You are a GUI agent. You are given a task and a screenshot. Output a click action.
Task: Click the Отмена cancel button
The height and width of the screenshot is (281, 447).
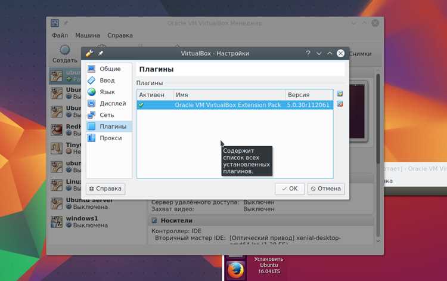tap(326, 189)
